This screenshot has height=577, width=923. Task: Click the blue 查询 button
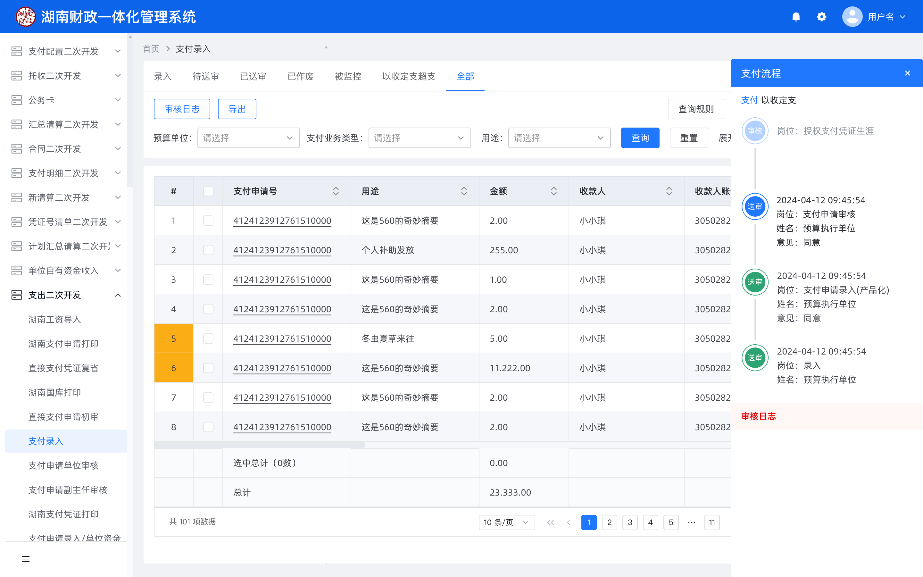[640, 138]
